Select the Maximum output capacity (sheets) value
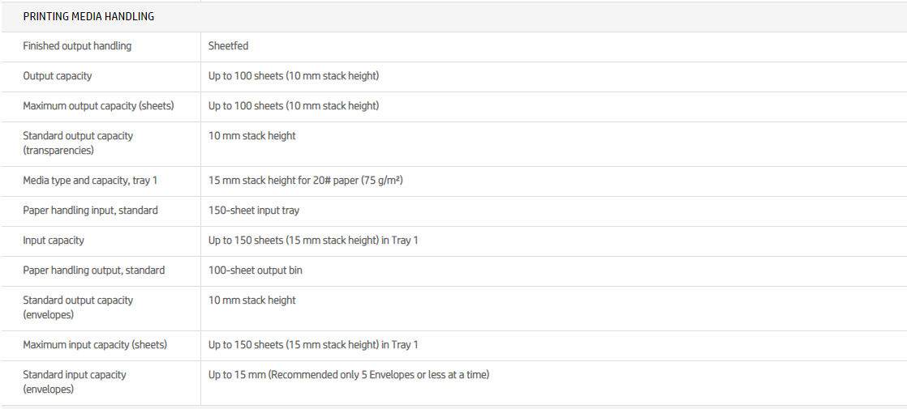This screenshot has height=409, width=907. tap(294, 106)
